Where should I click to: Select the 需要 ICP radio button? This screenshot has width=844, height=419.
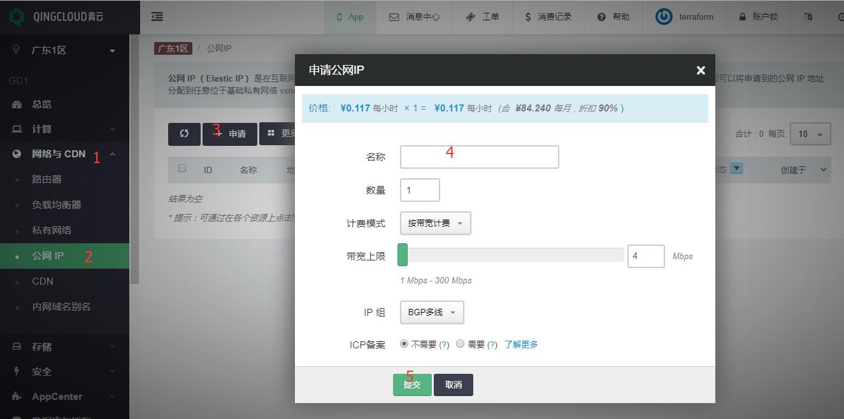[x=460, y=344]
